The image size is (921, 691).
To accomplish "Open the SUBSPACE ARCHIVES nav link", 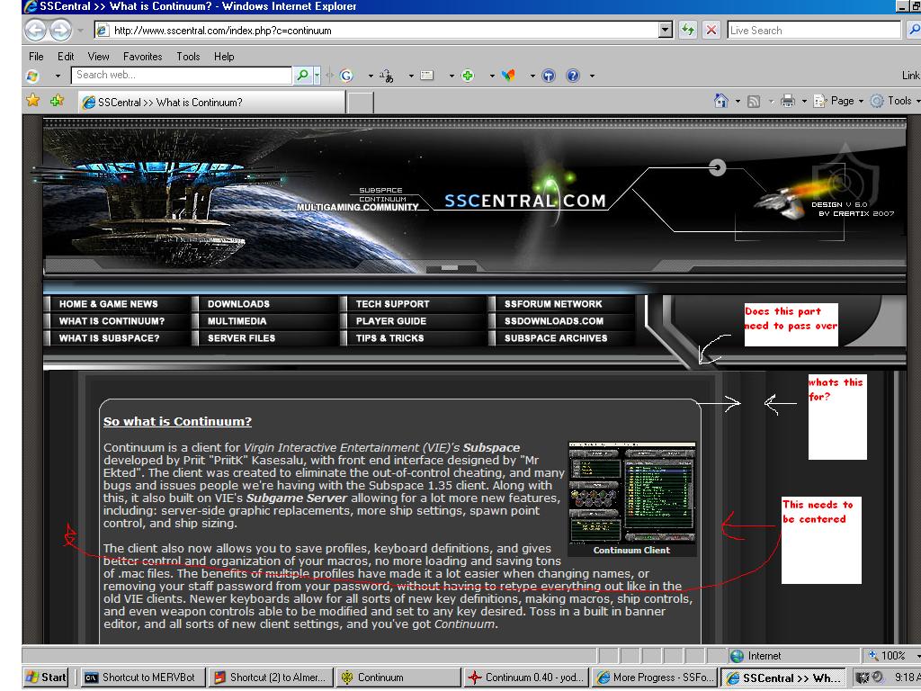I will (x=556, y=338).
